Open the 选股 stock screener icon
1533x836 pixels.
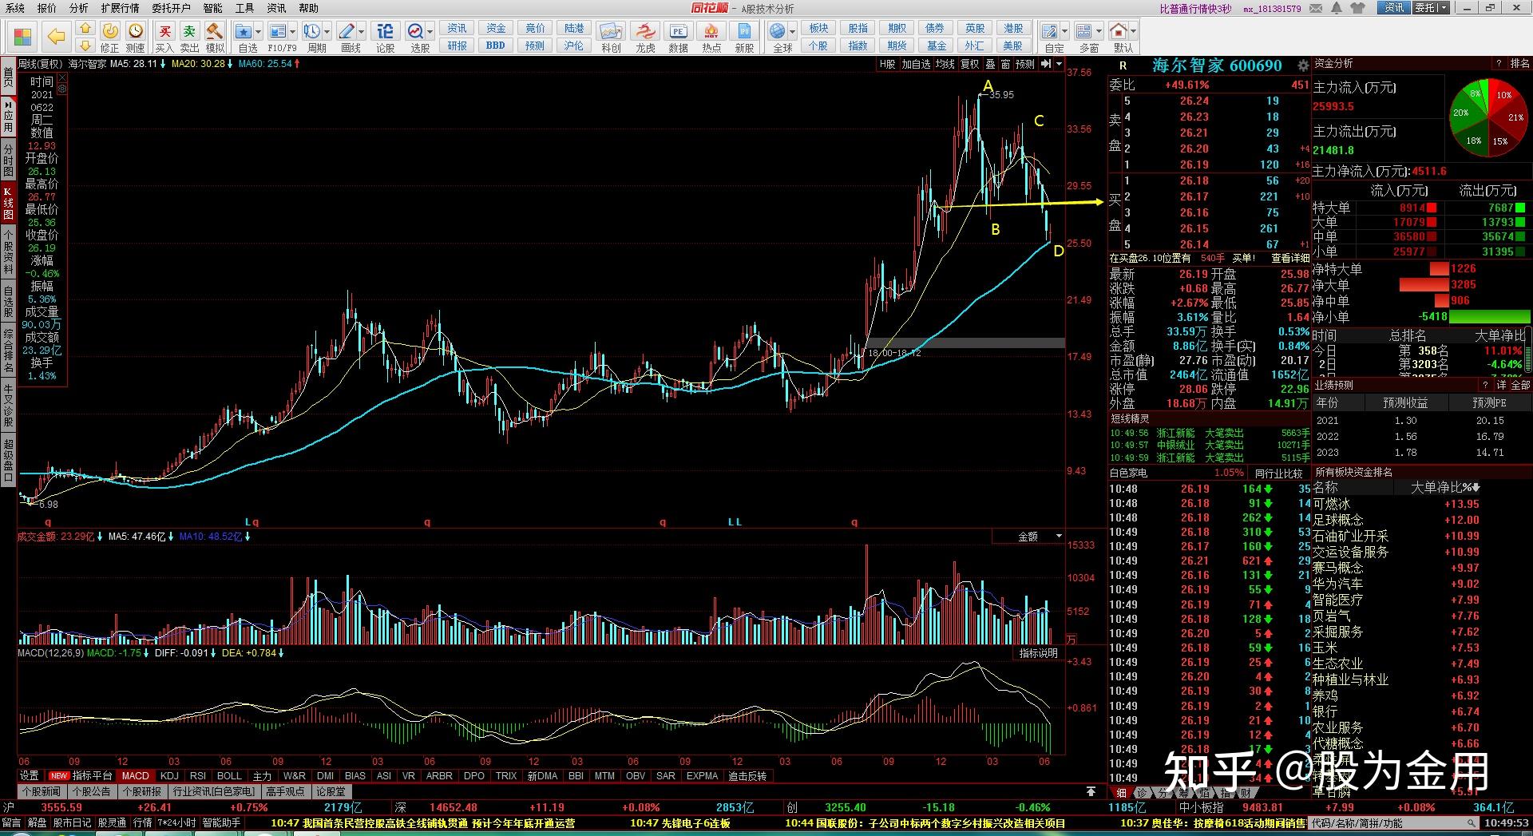(416, 37)
